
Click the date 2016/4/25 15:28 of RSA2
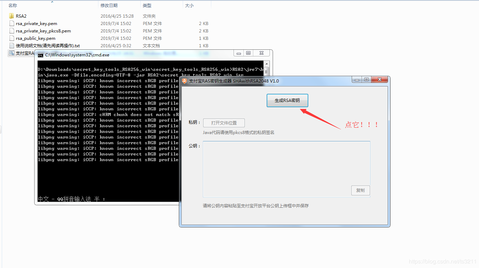(x=117, y=16)
